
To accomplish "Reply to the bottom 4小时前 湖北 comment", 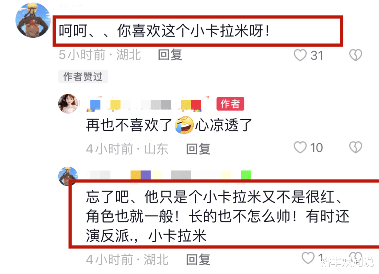I will (198, 259).
